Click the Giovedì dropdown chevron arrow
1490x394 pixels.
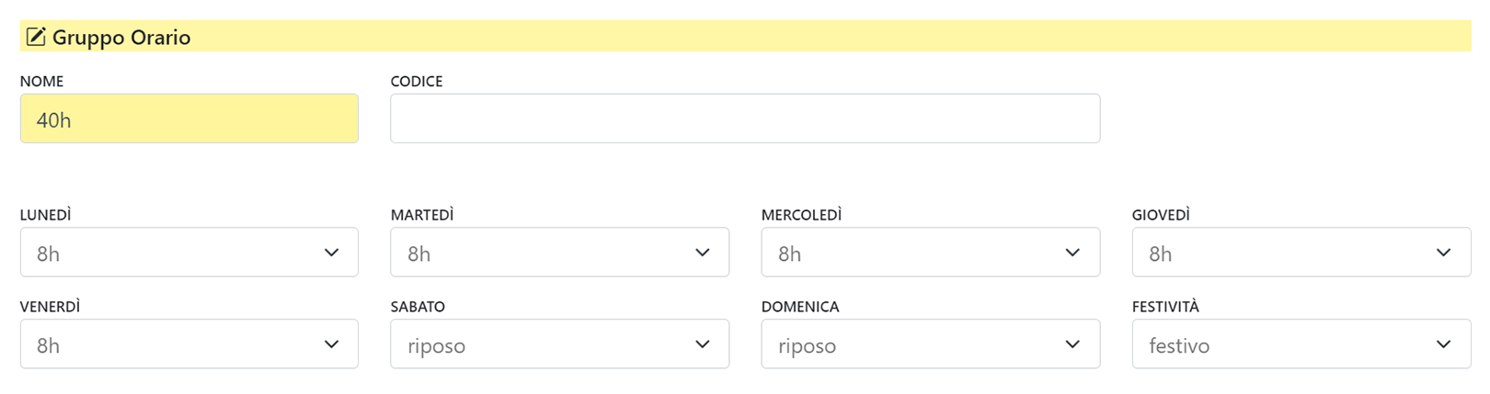[x=1443, y=253]
